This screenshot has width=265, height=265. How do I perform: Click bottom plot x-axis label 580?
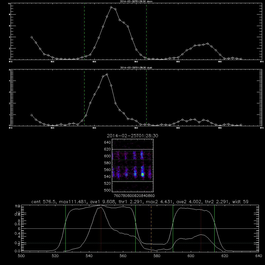pos(157,256)
